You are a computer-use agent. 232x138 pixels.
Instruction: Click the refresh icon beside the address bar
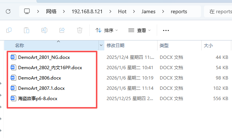(8, 11)
